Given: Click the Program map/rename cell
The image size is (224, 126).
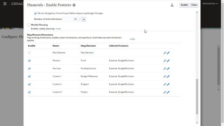Looking at the screenshot, I should click(85, 84).
